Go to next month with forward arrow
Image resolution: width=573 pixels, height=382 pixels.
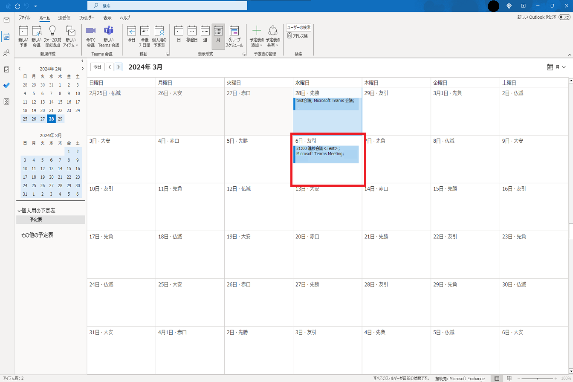[119, 67]
